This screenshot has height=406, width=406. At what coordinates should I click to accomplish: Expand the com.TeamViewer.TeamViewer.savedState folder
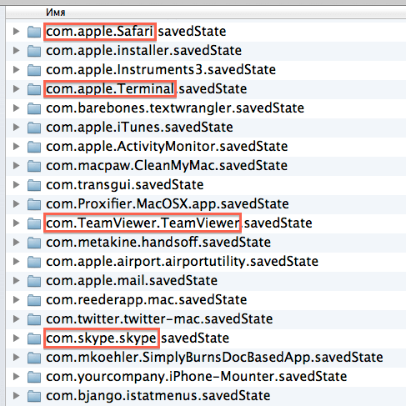(x=16, y=223)
